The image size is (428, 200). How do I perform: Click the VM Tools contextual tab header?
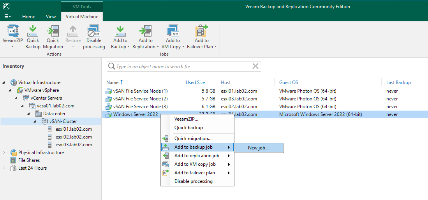tap(82, 6)
